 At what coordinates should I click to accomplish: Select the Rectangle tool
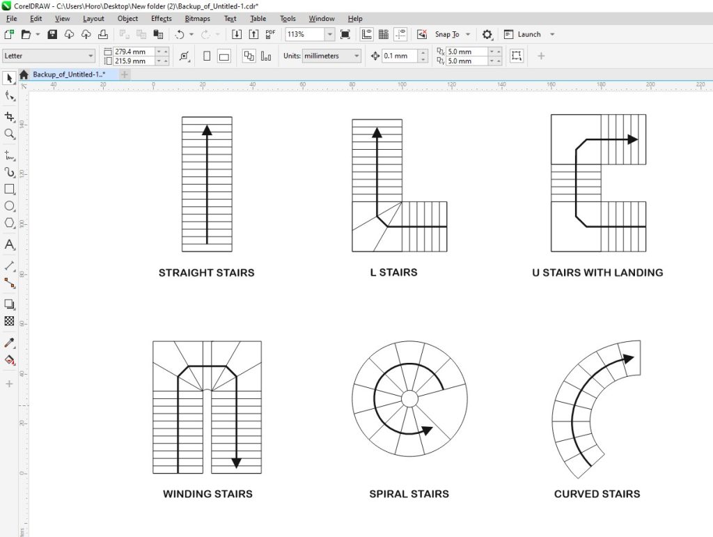[9, 188]
